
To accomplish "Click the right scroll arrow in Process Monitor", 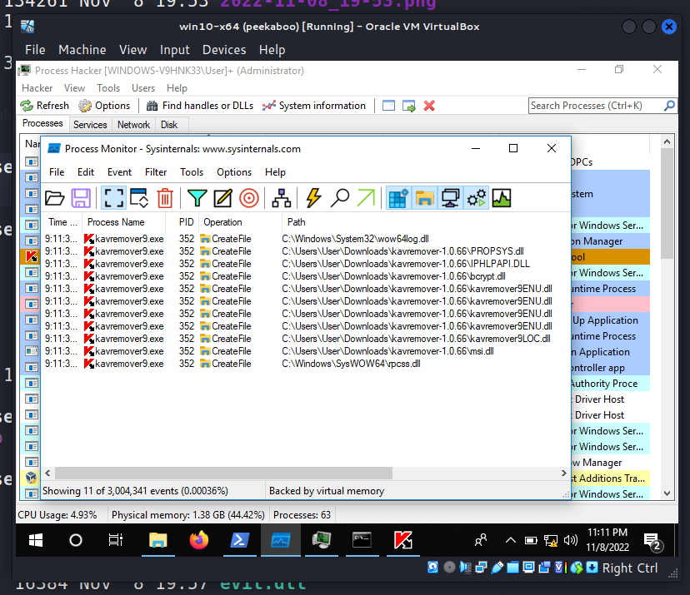I will pyautogui.click(x=563, y=474).
